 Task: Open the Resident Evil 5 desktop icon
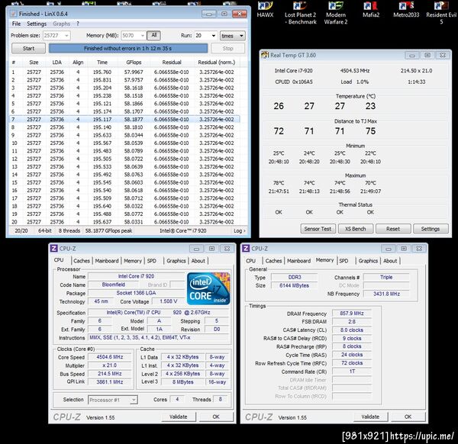[x=441, y=13]
